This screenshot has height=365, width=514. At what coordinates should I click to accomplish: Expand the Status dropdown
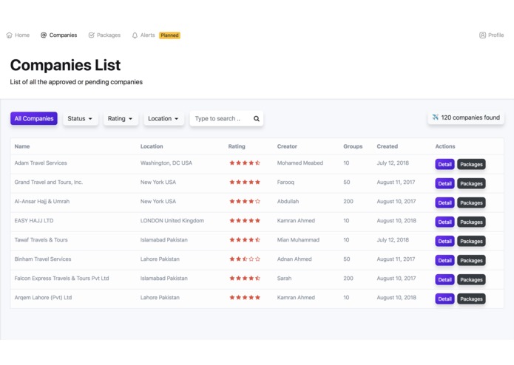(x=80, y=118)
